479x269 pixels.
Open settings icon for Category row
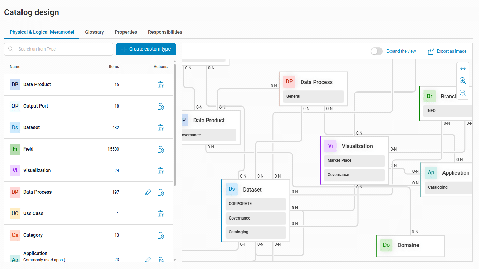tap(161, 235)
